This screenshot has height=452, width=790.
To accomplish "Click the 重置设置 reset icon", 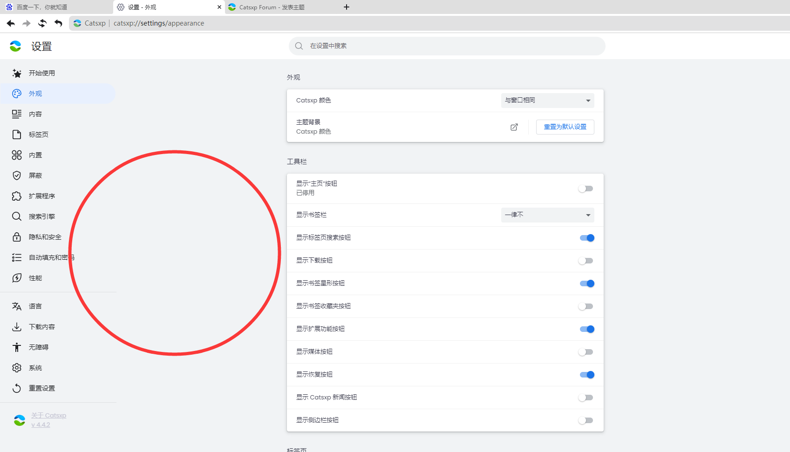I will click(x=17, y=388).
